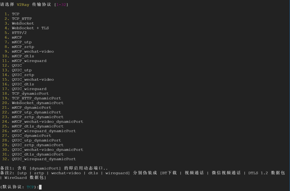Click the magenta "1-32" range text
The image size is (290, 191).
click(61, 5)
